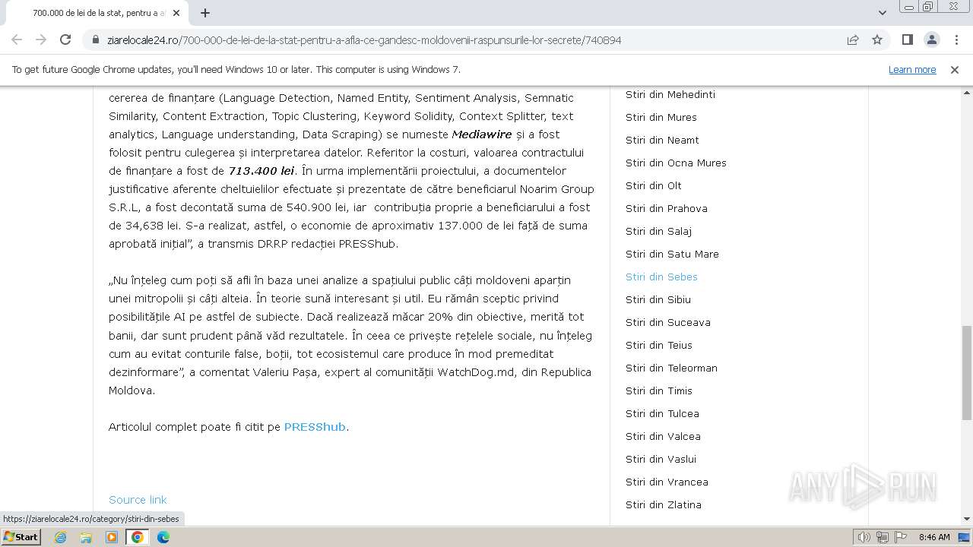973x547 pixels.
Task: Open Stiri din Salaj category
Action: tap(658, 231)
